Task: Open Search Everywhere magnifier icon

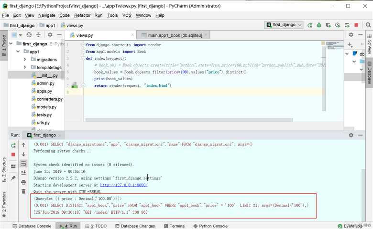Action: point(368,25)
